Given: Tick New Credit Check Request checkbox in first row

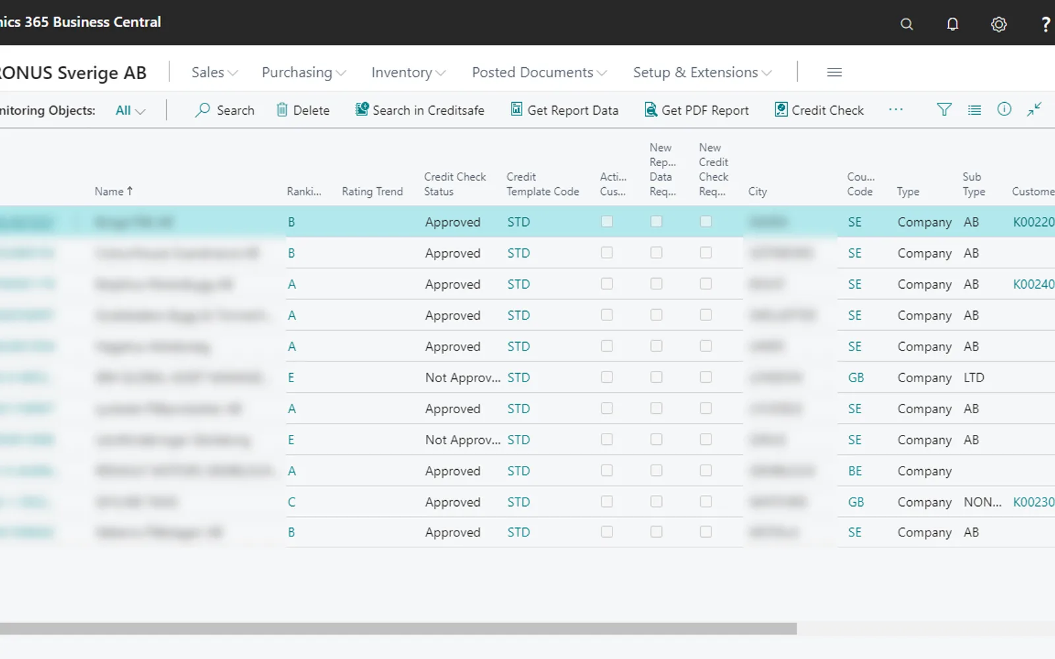Looking at the screenshot, I should [706, 221].
